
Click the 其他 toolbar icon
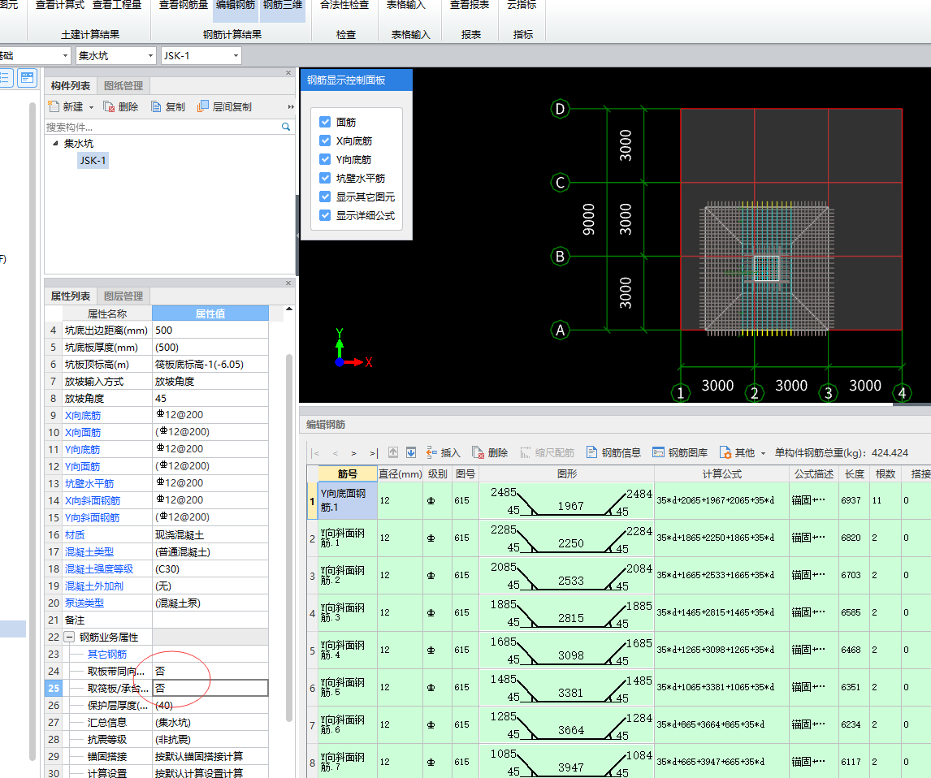pos(725,452)
